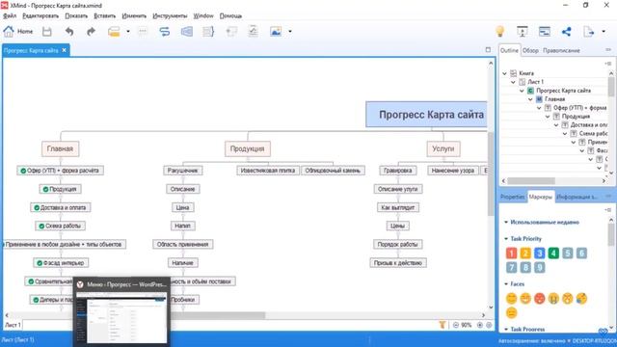Add Task Priority 3 blue marker

[540, 253]
